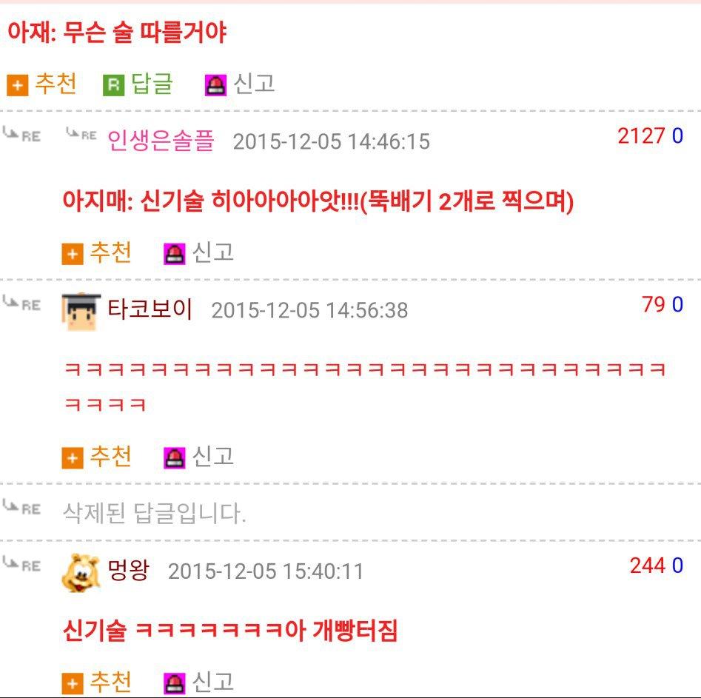Open the username 멍왕

point(128,570)
